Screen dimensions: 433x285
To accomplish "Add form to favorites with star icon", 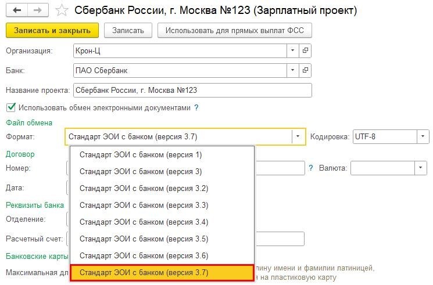I will click(x=60, y=10).
